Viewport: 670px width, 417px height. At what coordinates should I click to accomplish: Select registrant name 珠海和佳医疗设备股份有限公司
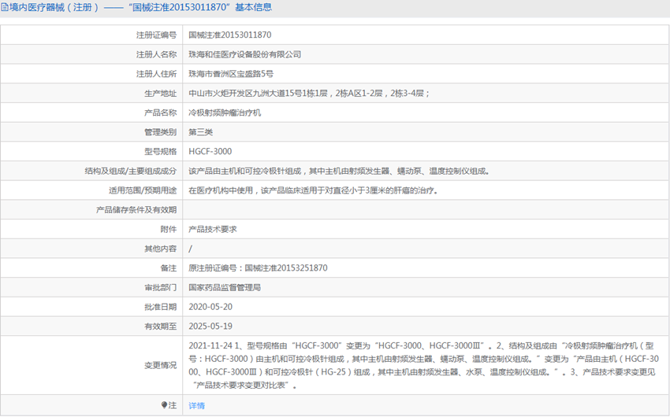coord(245,54)
